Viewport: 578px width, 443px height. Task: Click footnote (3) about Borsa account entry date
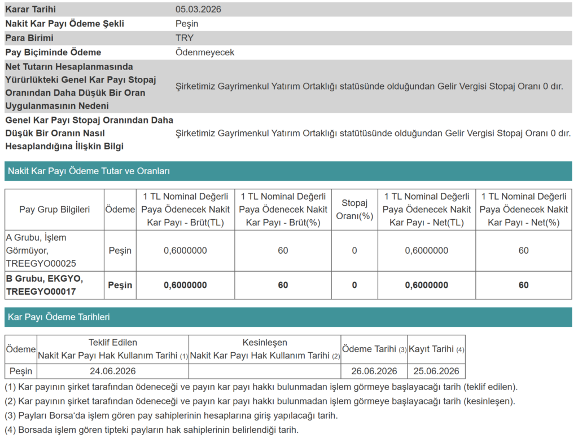point(171,415)
